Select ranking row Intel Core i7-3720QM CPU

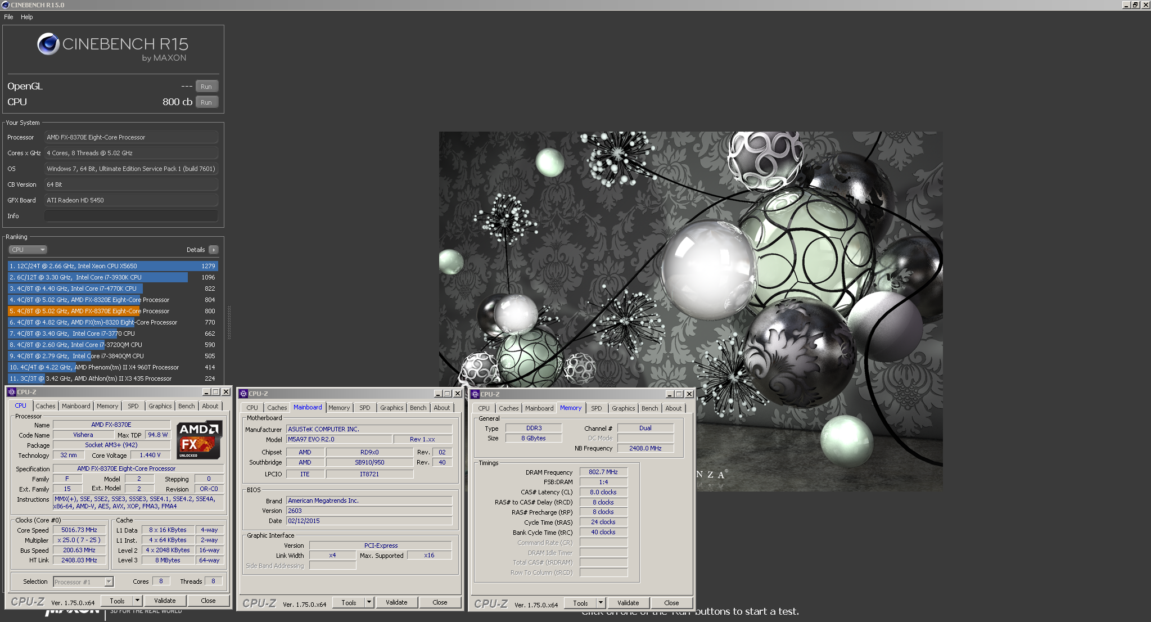[112, 345]
